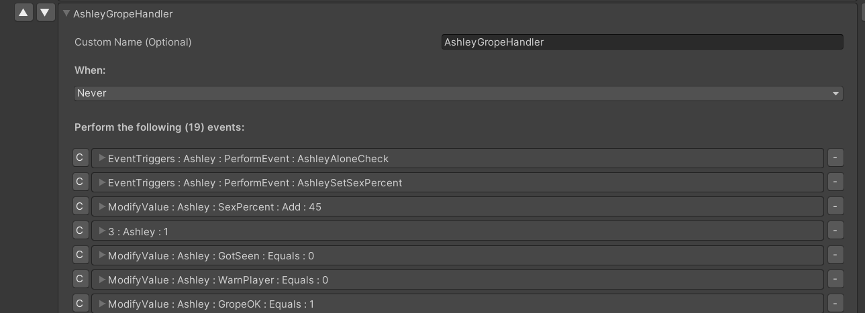This screenshot has height=313, width=865.
Task: Click C button beside the GotSeen event
Action: (80, 255)
